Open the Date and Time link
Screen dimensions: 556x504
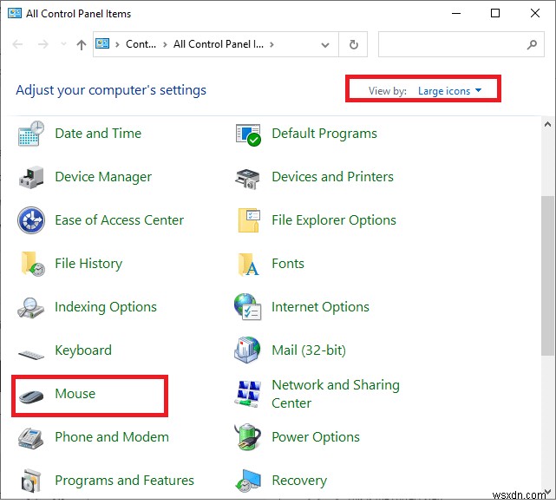click(x=98, y=134)
